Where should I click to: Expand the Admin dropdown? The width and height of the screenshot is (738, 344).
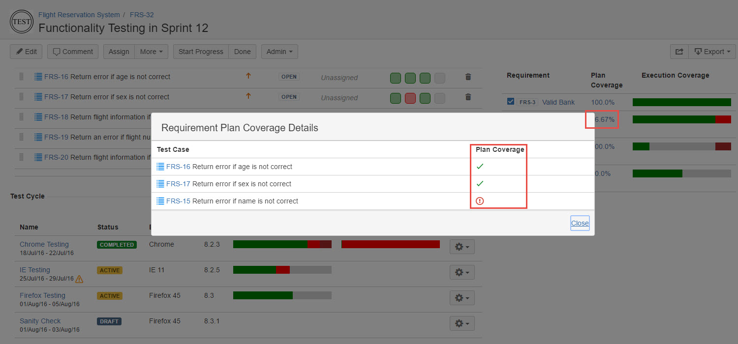[x=279, y=52]
